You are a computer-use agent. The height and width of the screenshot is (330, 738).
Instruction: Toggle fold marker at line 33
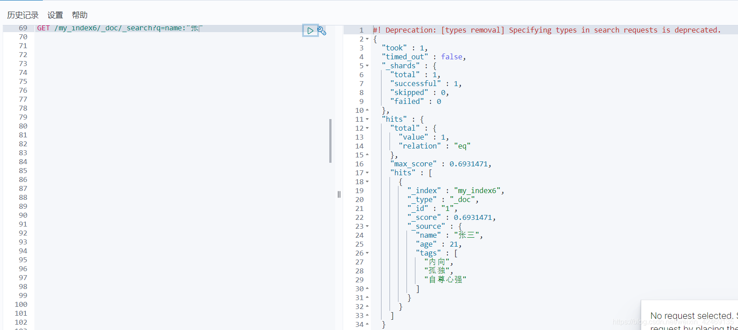pos(367,315)
